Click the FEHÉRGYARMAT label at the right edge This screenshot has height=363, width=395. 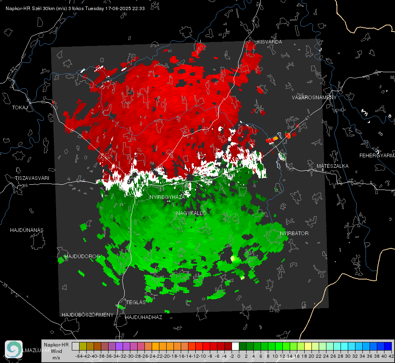point(377,156)
